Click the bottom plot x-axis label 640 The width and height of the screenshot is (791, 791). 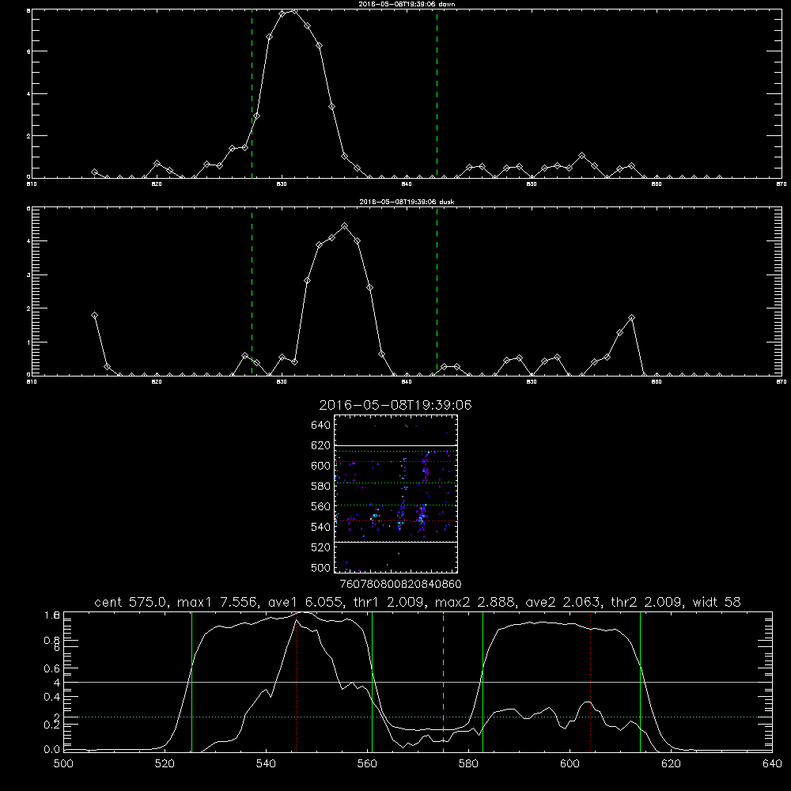772,764
